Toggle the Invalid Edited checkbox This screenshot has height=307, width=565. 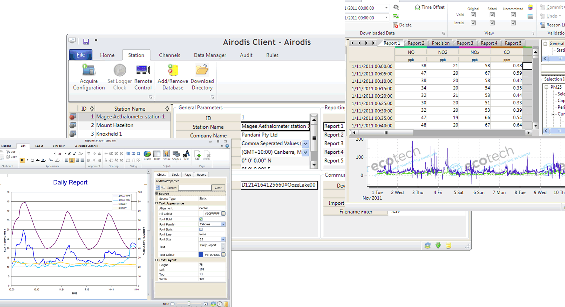[492, 23]
